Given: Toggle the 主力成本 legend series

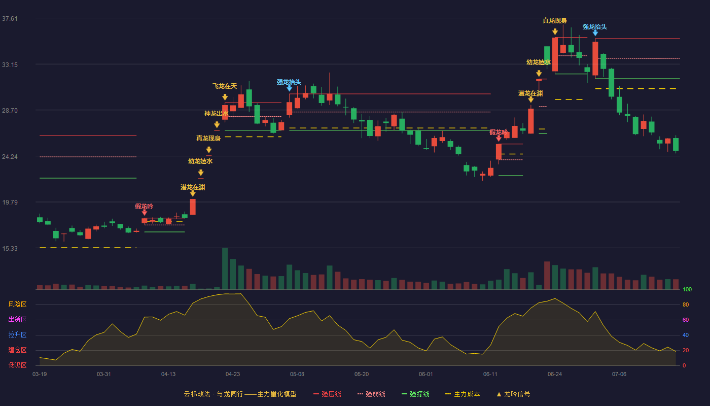Looking at the screenshot, I should tap(463, 394).
